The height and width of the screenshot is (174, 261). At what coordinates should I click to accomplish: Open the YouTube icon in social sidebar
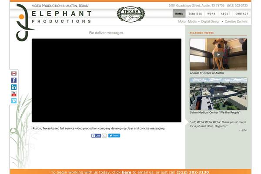point(14,94)
